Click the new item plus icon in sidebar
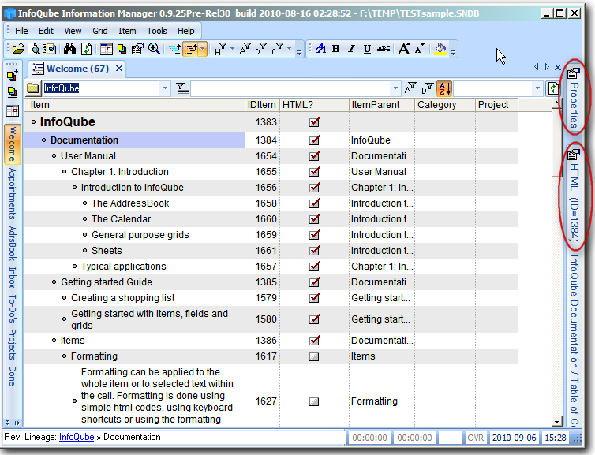The image size is (595, 455). tap(12, 76)
